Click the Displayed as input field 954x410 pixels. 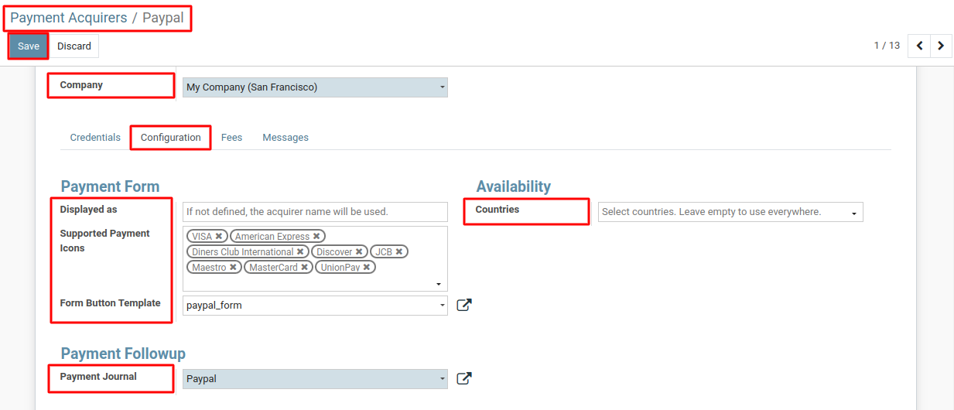click(315, 212)
